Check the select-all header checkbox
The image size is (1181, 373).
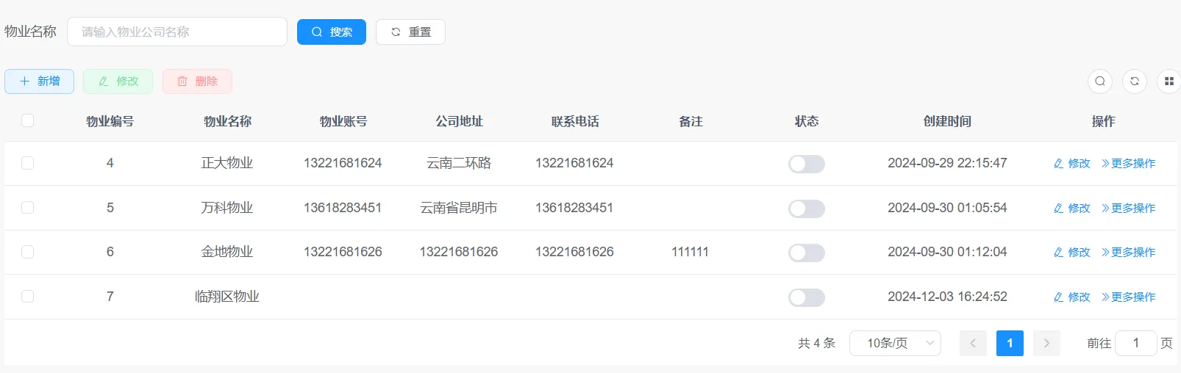coord(28,120)
